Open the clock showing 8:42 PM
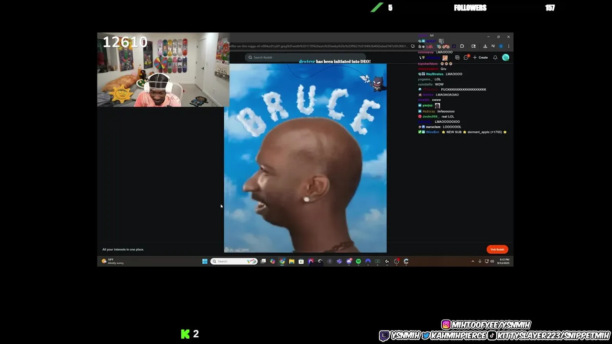The width and height of the screenshot is (612, 344). pos(504,261)
